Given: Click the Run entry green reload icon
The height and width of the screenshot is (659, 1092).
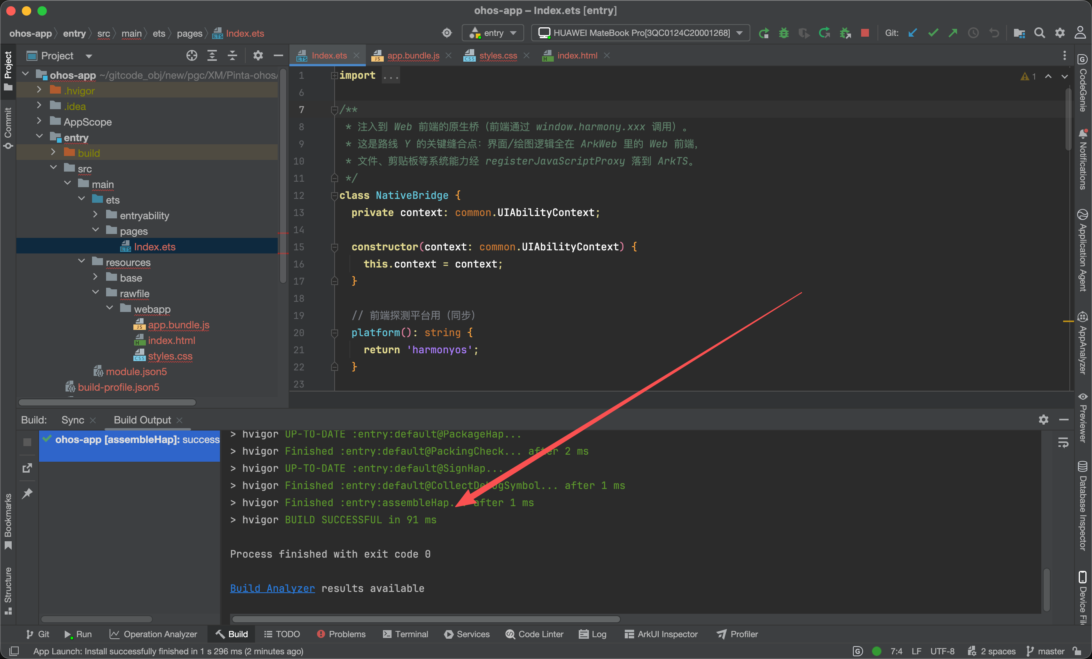Looking at the screenshot, I should [763, 33].
